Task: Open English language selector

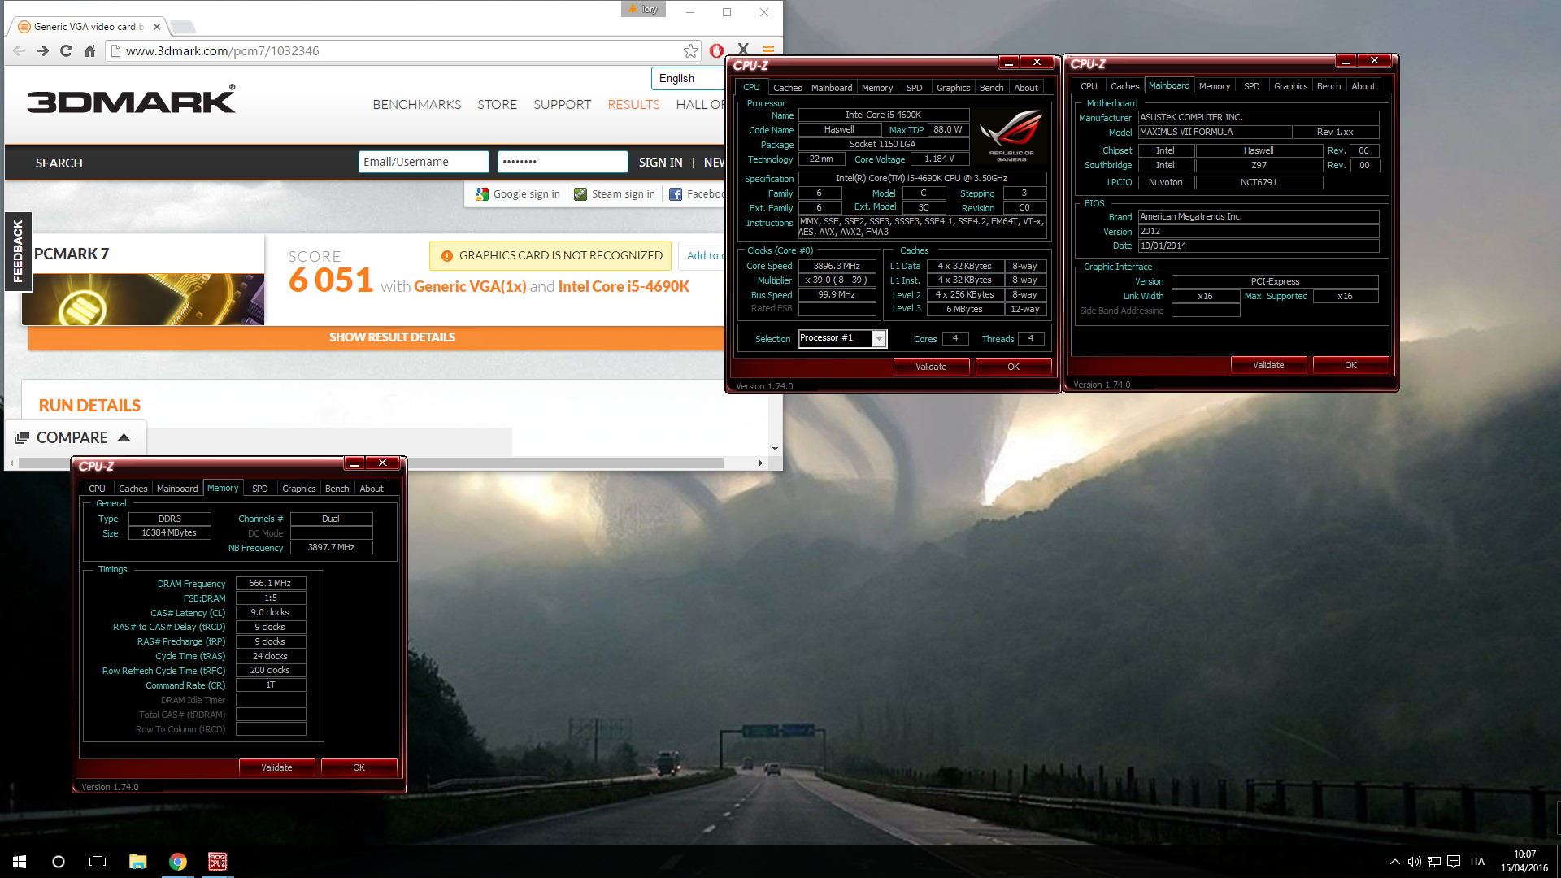Action: point(688,79)
